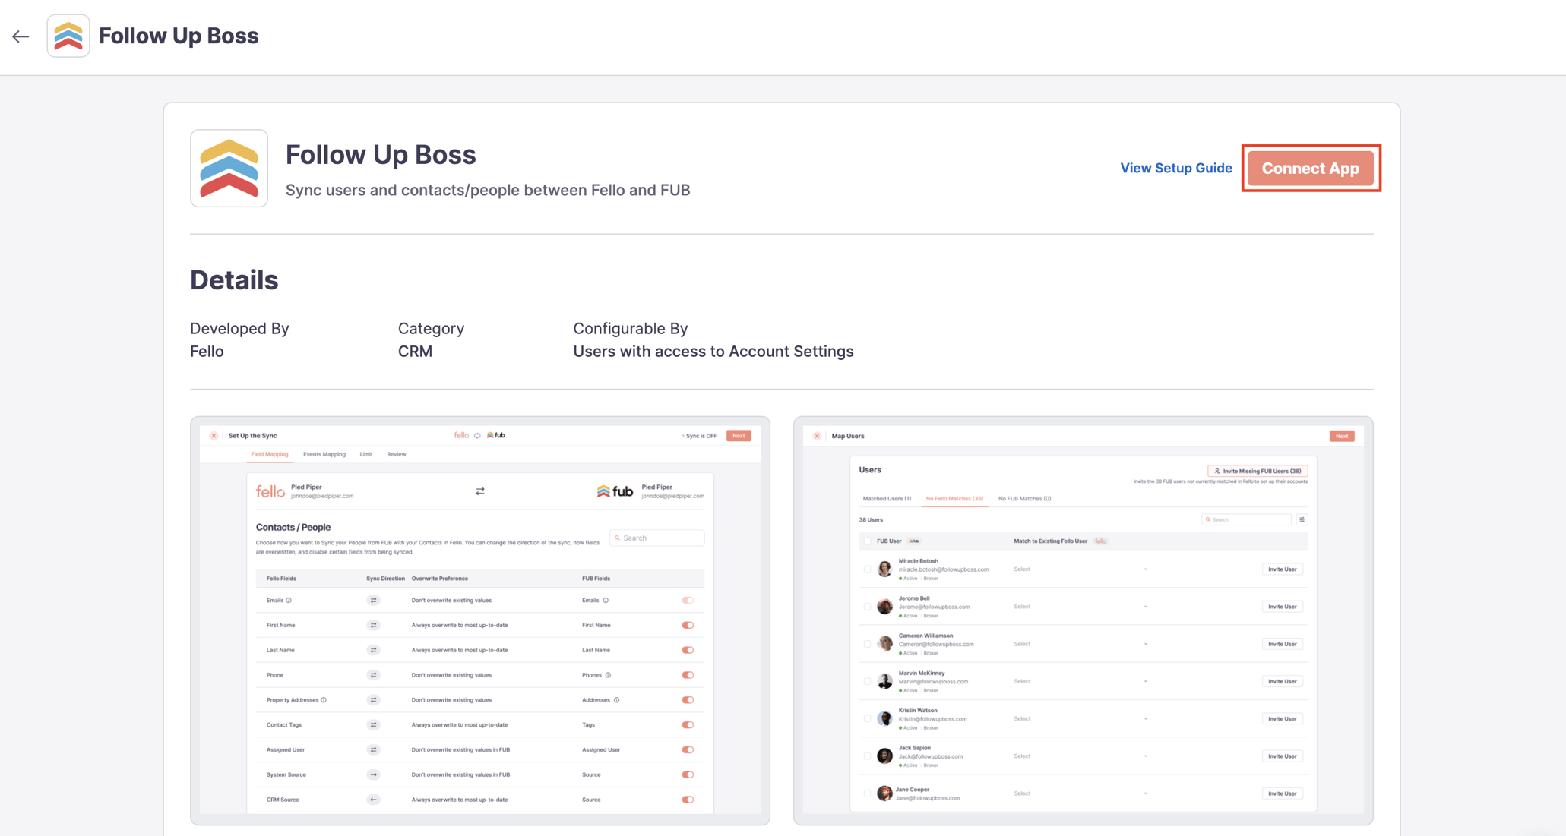Open the No FUB Matches tab
This screenshot has width=1566, height=836.
(1023, 498)
